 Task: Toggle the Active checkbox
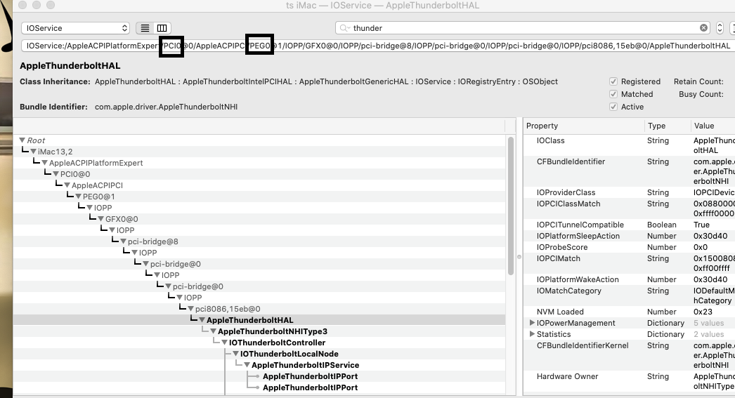(613, 107)
